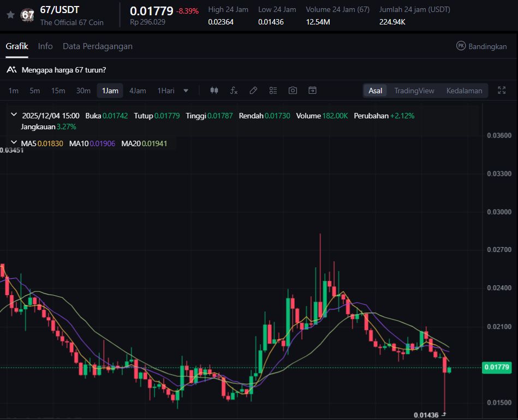The height and width of the screenshot is (420, 518).
Task: Select the 4Jam timeframe
Action: [138, 91]
